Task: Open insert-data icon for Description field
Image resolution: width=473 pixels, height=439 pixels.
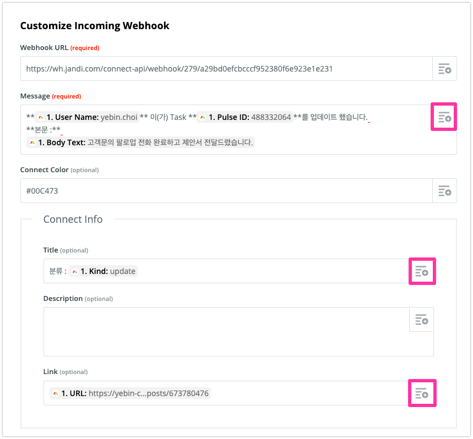Action: (421, 320)
